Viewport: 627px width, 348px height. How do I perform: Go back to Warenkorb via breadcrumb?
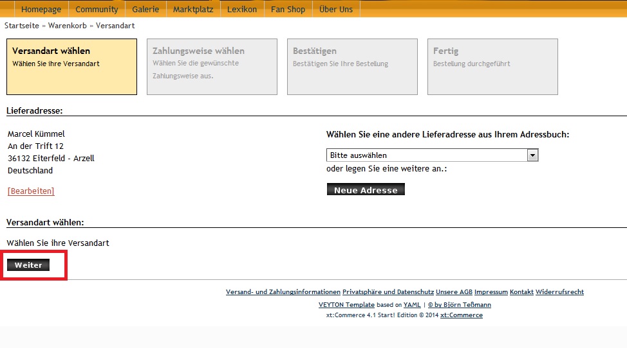(x=68, y=26)
